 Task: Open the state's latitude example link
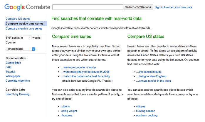pos(149,72)
